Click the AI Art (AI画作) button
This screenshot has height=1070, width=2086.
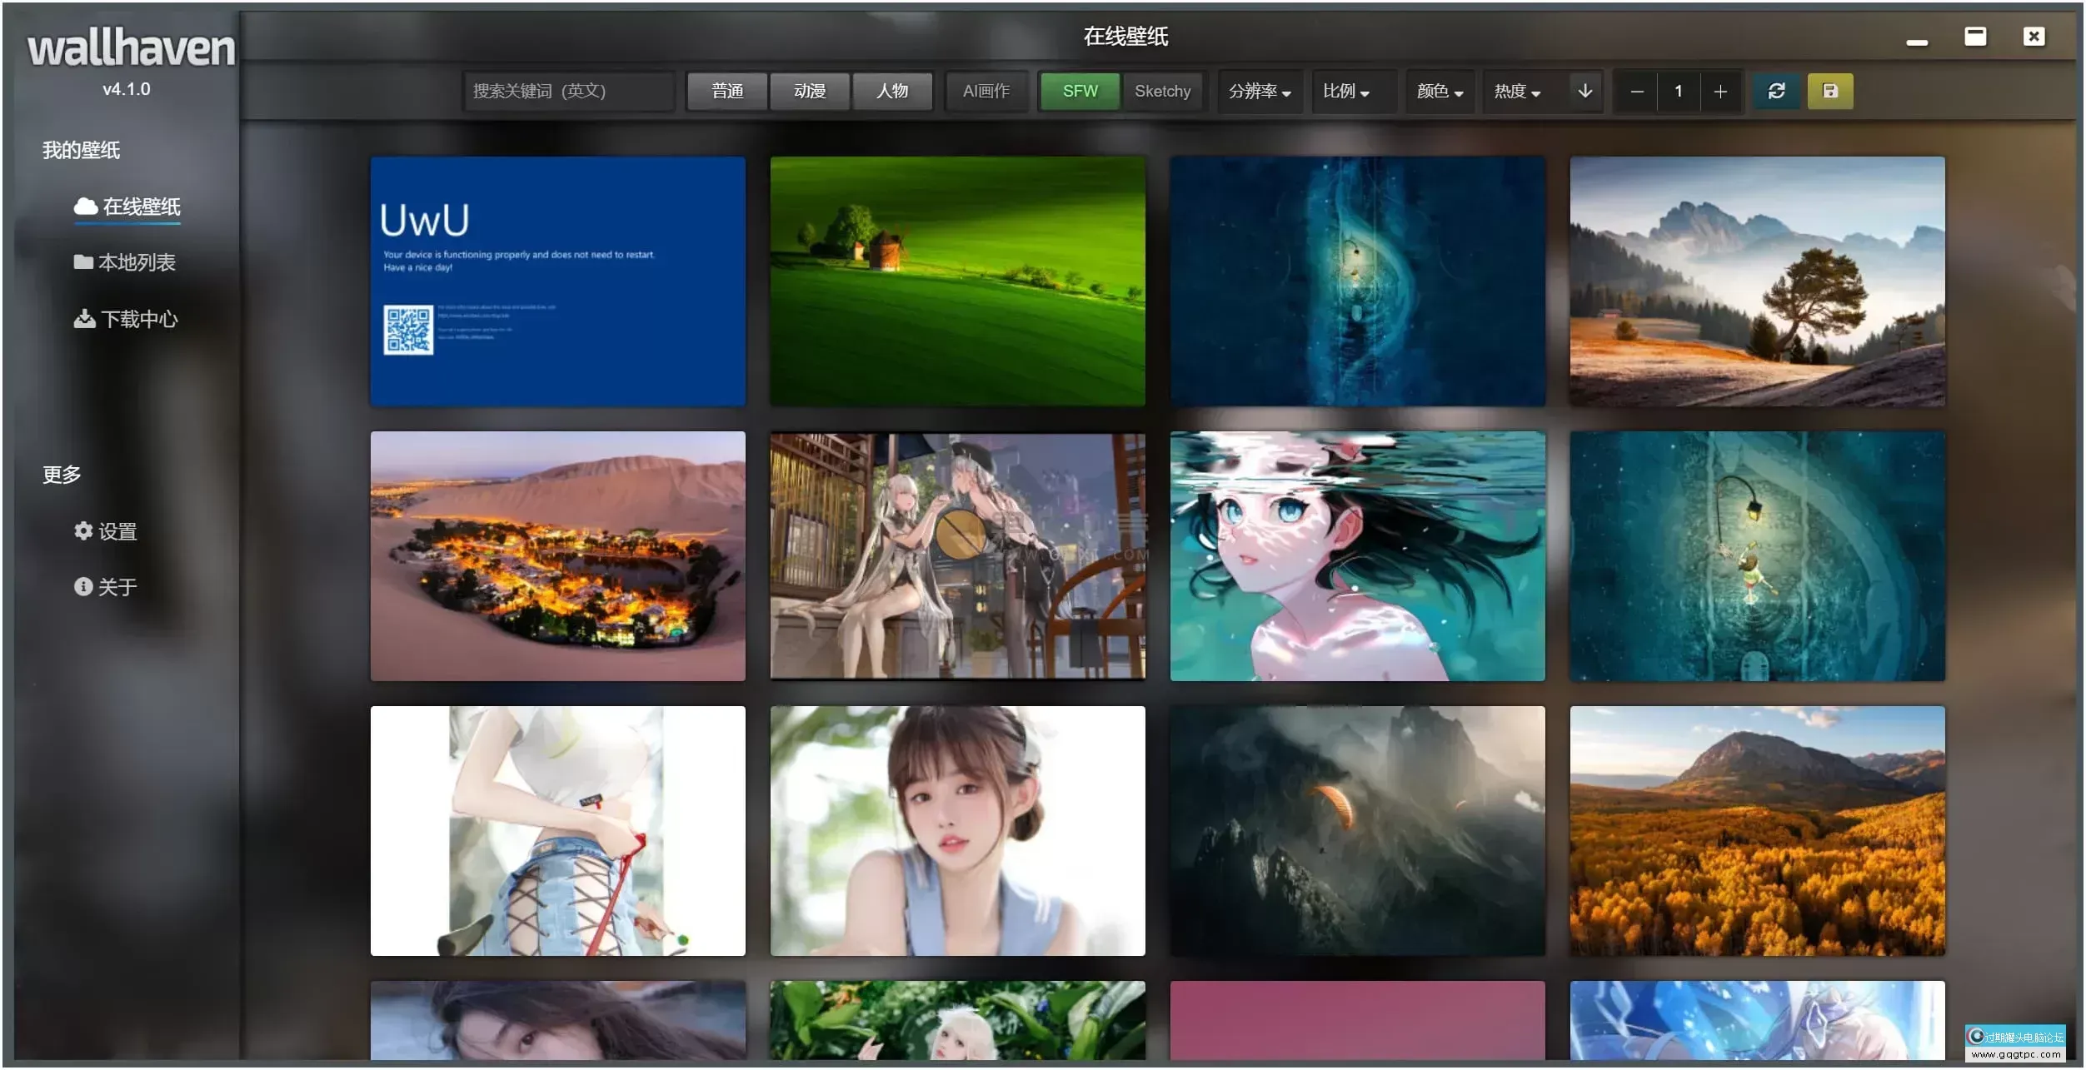pyautogui.click(x=986, y=91)
